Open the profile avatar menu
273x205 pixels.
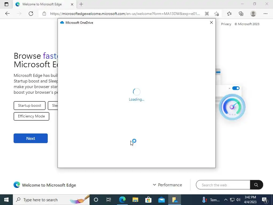tap(253, 14)
